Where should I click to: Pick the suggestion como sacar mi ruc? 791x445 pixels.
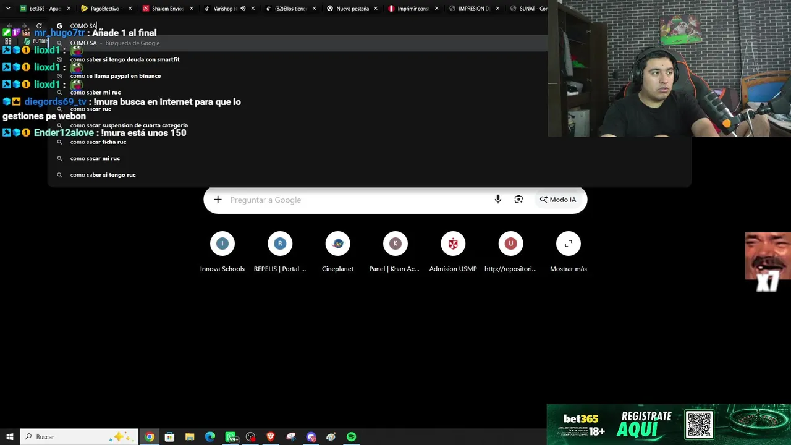coord(369,158)
